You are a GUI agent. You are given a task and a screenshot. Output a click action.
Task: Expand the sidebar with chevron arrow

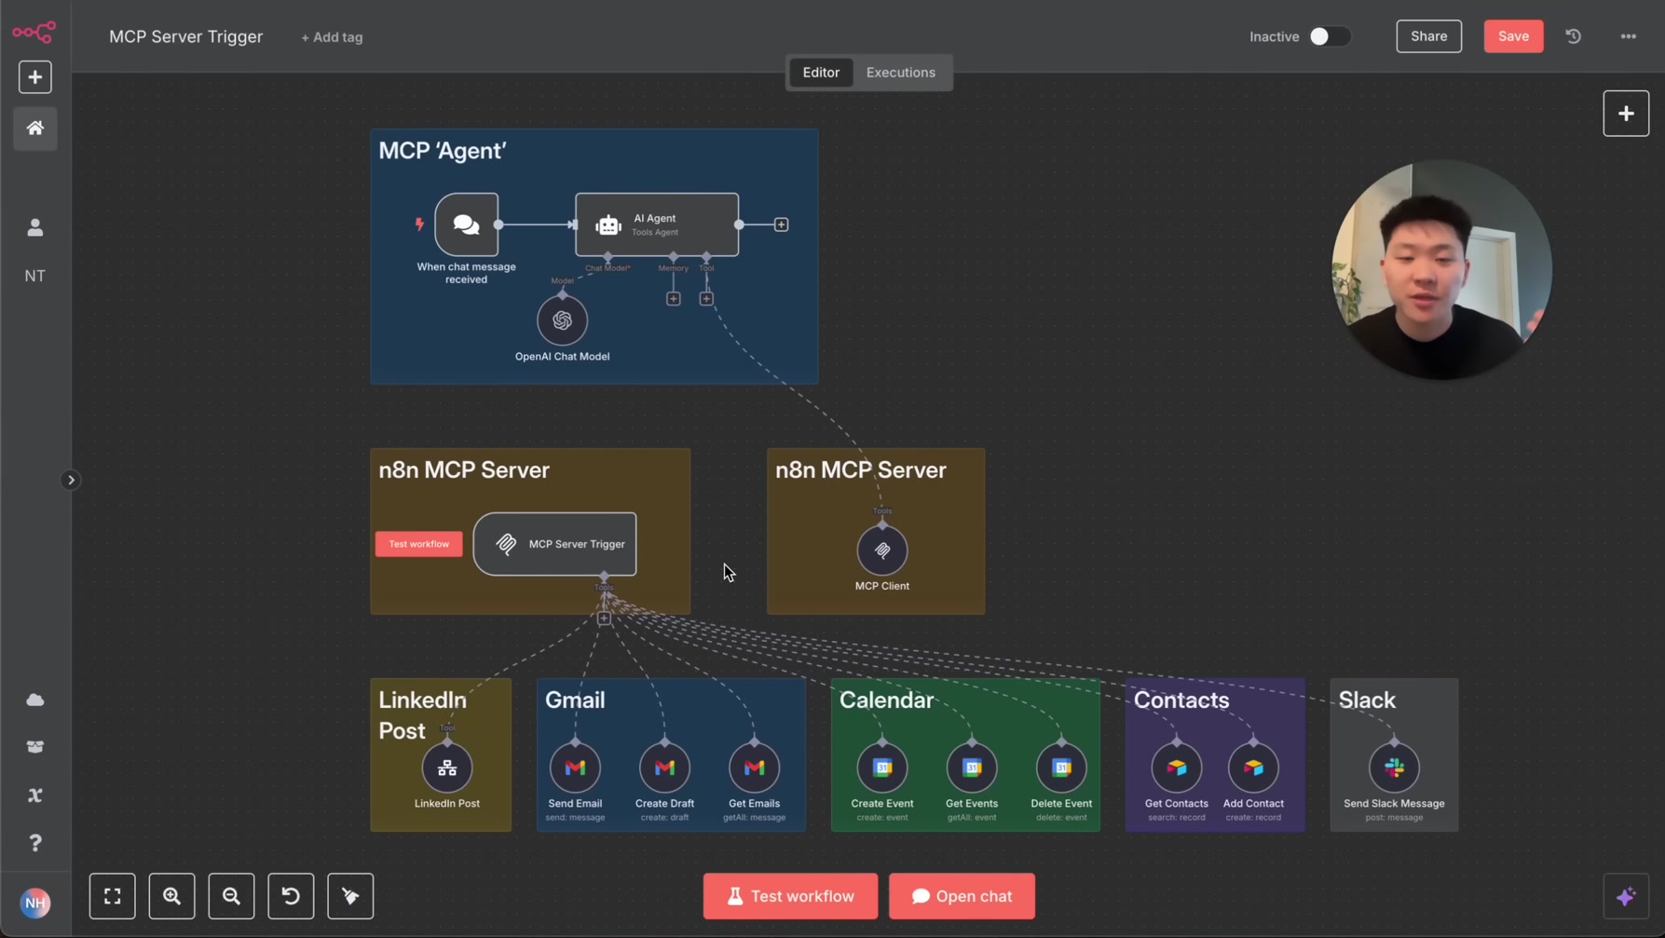[x=71, y=481]
